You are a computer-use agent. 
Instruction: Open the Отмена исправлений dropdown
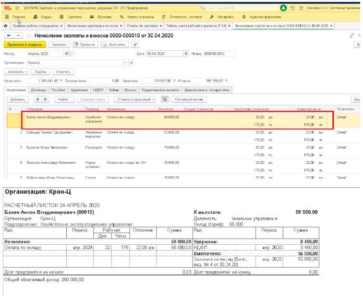click(x=135, y=99)
